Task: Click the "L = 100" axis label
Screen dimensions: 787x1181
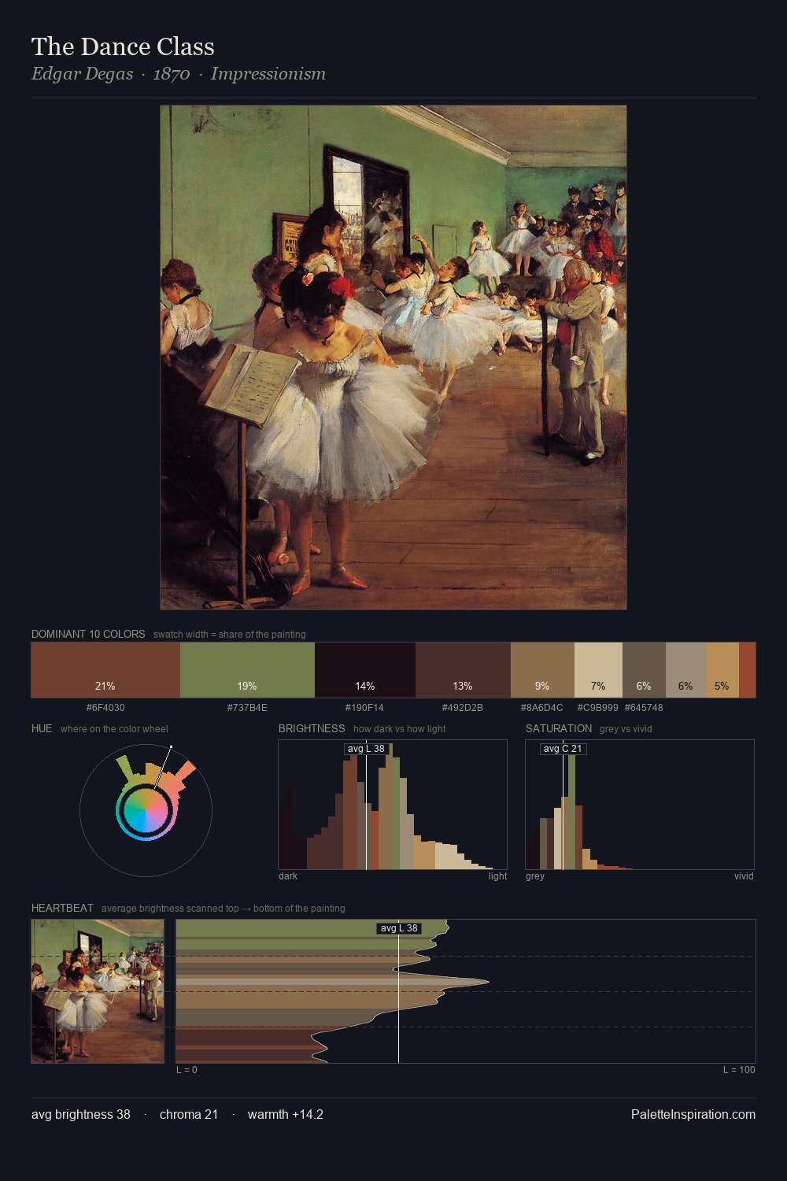Action: [x=739, y=1070]
